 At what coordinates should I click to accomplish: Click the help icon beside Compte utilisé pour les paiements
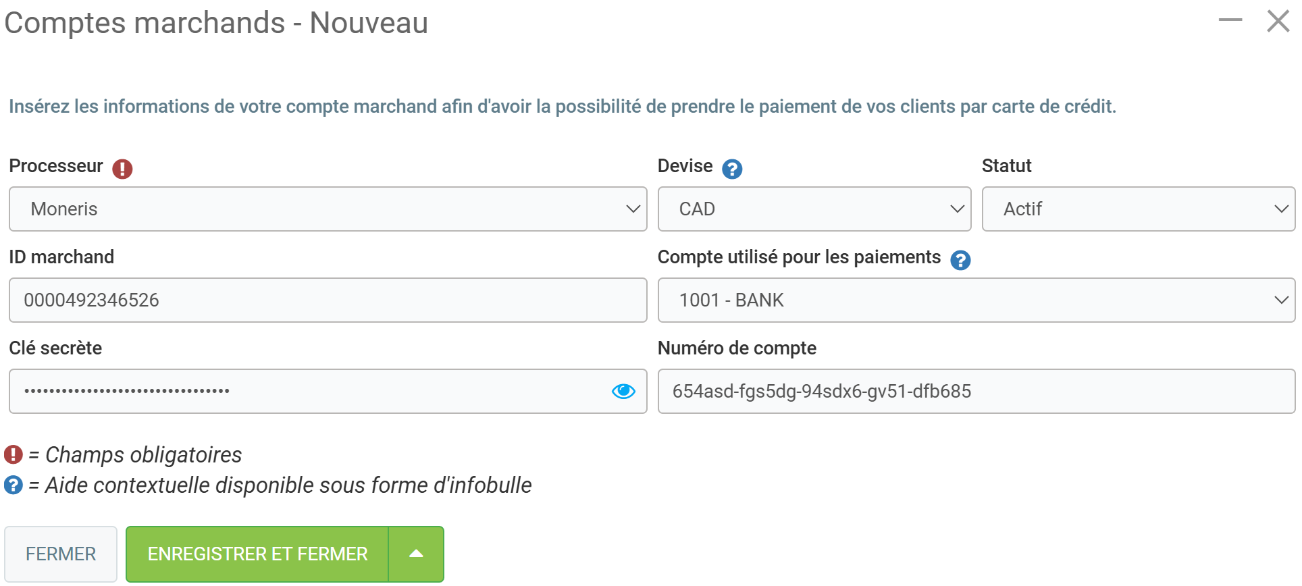960,260
